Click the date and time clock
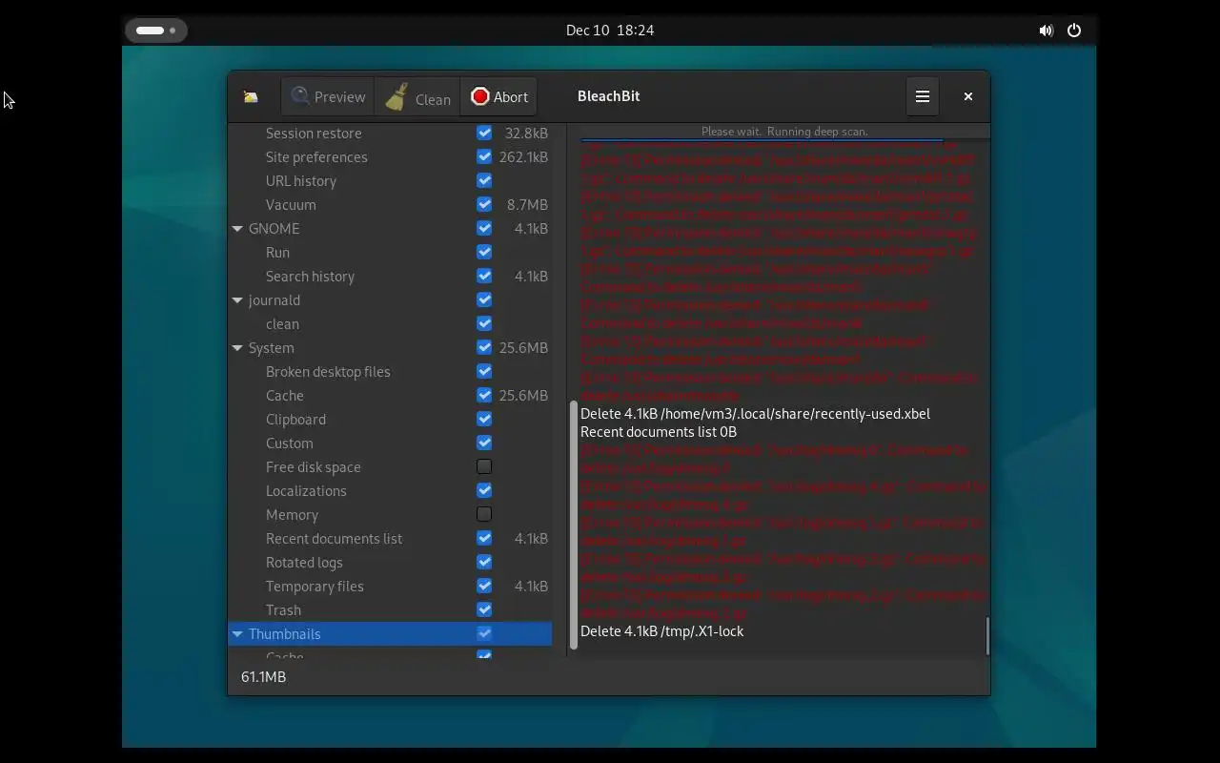The width and height of the screenshot is (1220, 763). pos(610,30)
